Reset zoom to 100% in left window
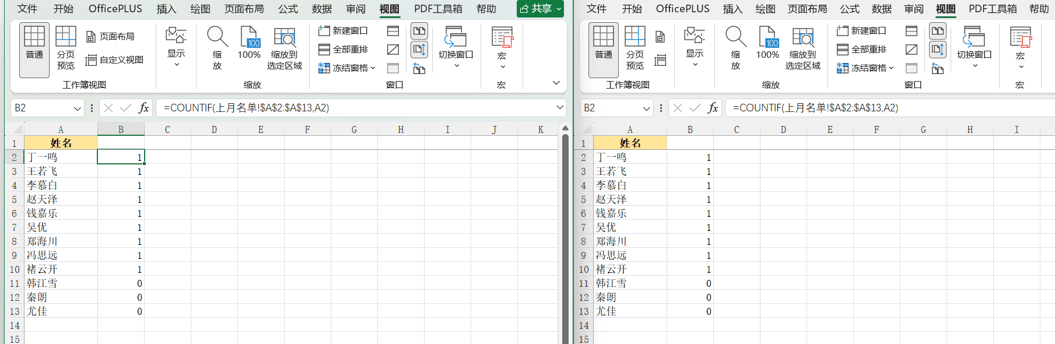Image resolution: width=1055 pixels, height=344 pixels. (x=249, y=43)
